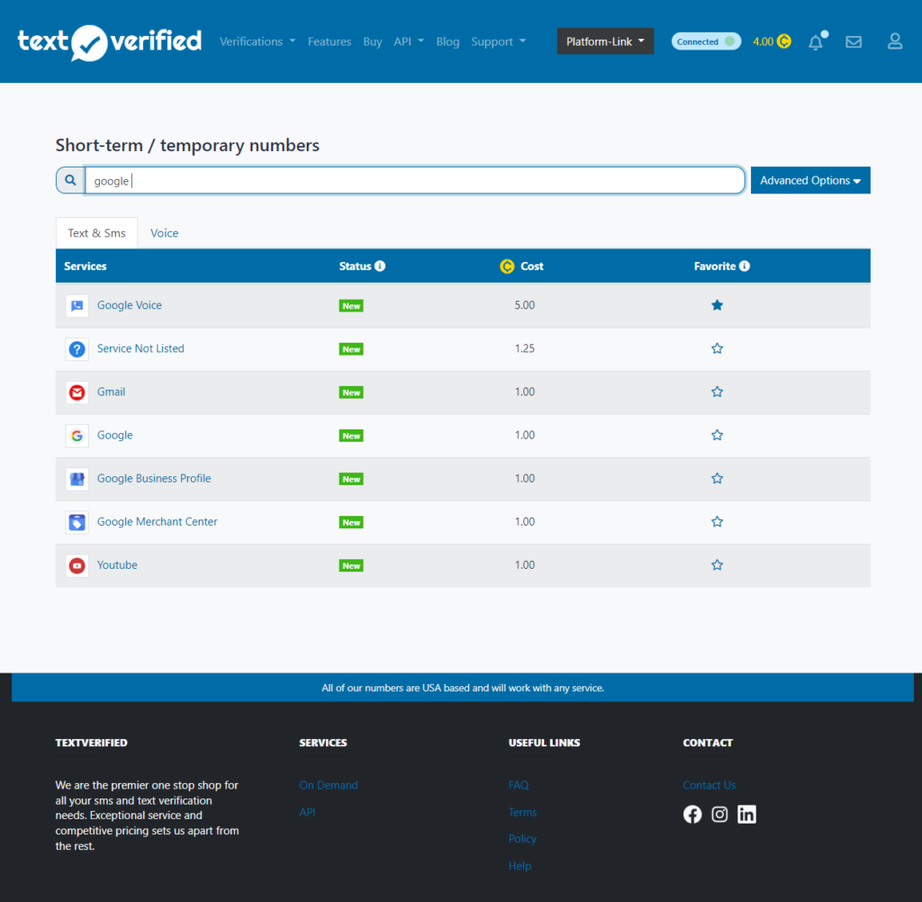Favorite Service Not Listed with the star
Screen dimensions: 922x902
coord(717,348)
